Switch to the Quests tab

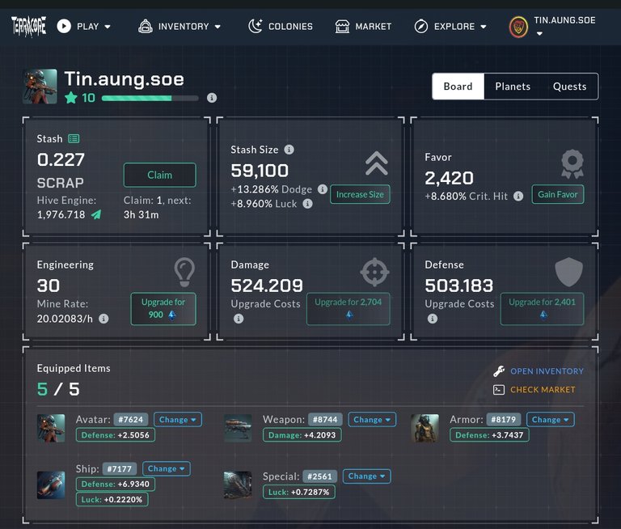tap(569, 87)
